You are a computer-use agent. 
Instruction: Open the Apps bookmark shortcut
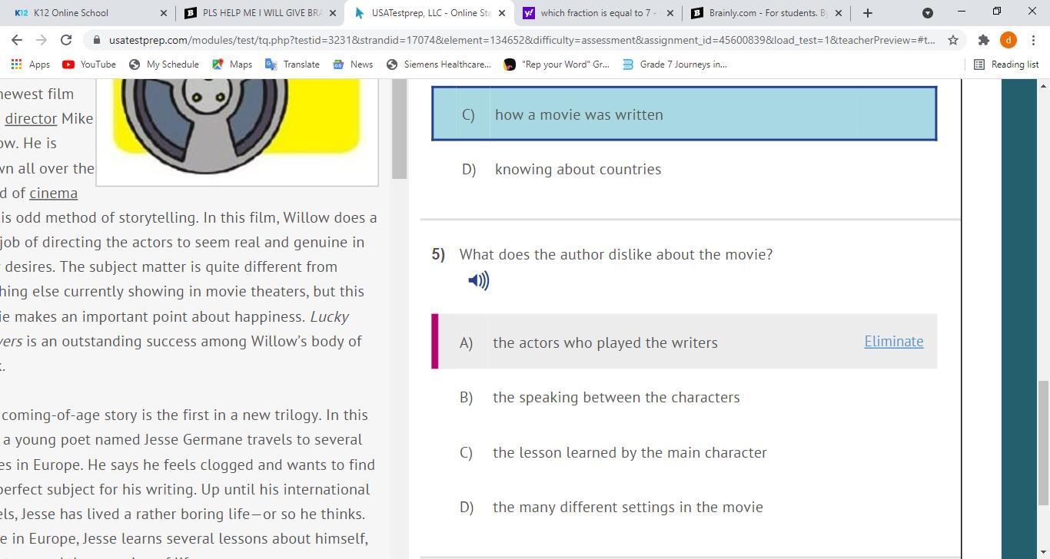point(31,64)
